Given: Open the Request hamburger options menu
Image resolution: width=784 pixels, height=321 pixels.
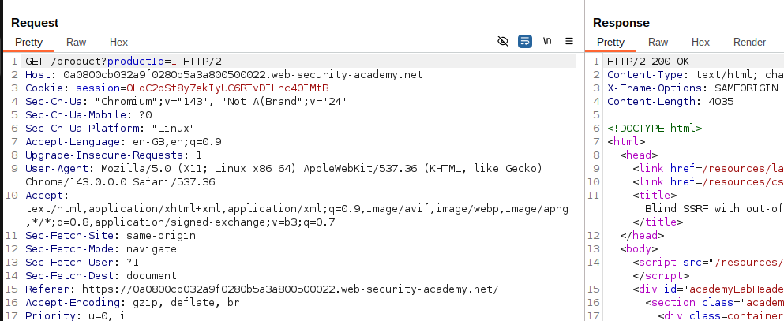Looking at the screenshot, I should (x=569, y=42).
